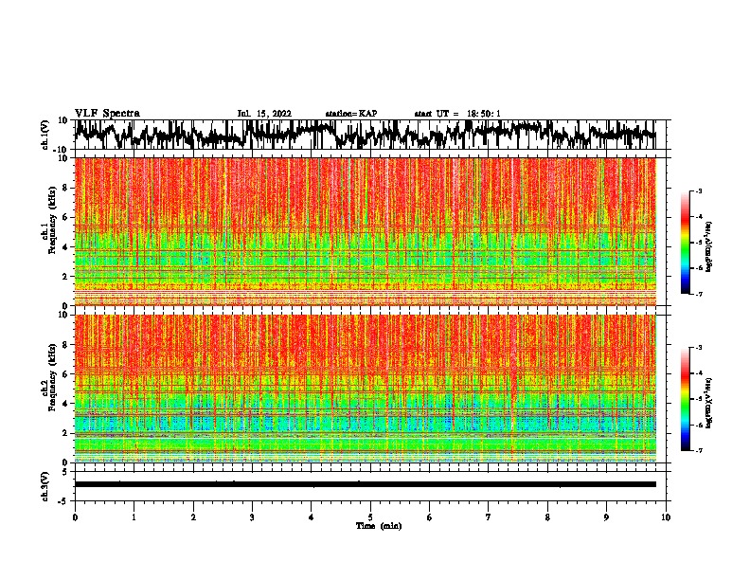The height and width of the screenshot is (580, 750).
Task: Click inside the ch.2 spectrogram panel
Action: point(366,389)
